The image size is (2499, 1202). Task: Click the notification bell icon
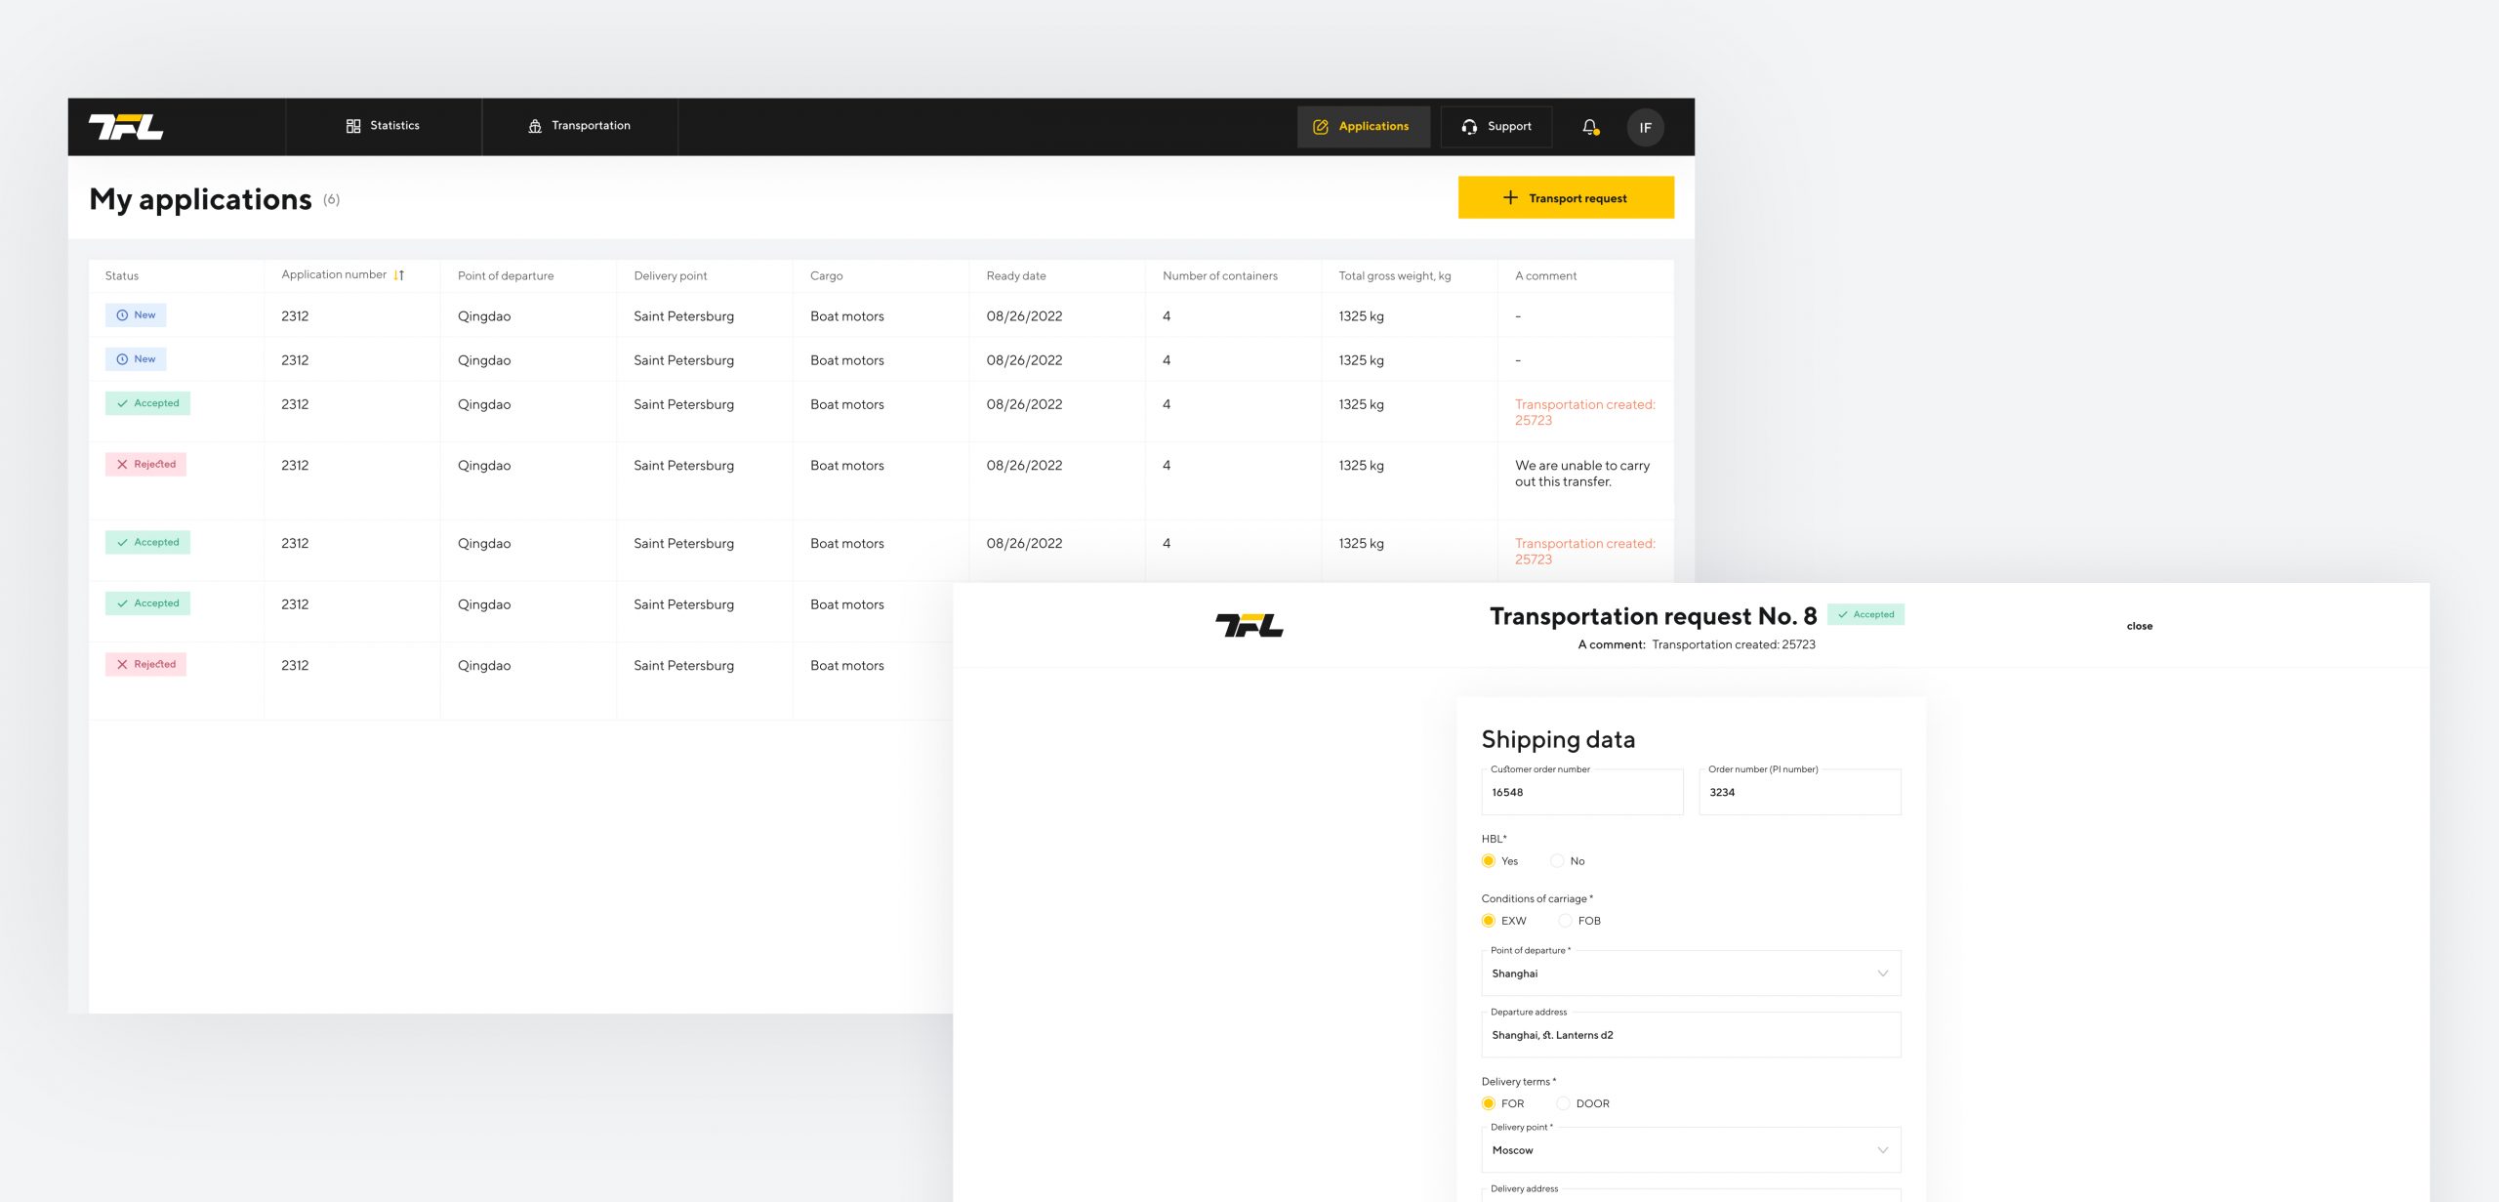(1589, 127)
